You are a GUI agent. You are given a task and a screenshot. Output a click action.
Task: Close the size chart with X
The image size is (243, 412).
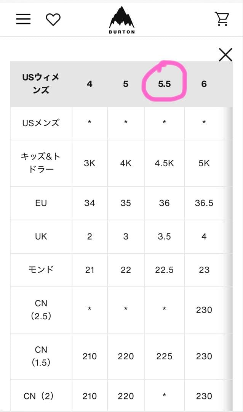(x=225, y=55)
